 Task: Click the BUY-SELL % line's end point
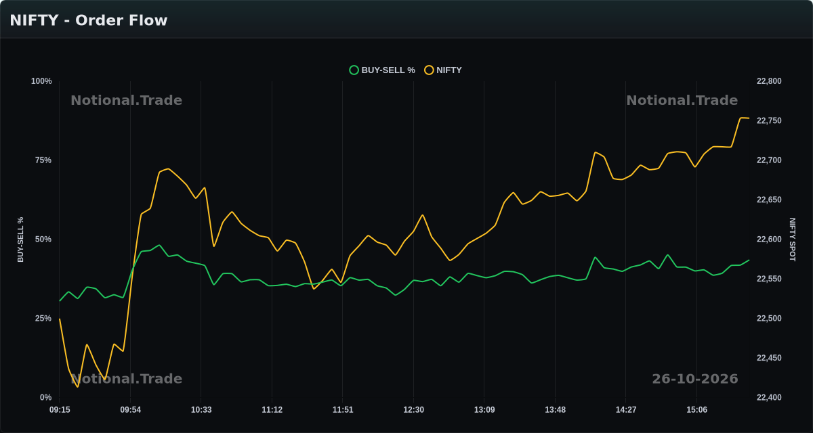tap(749, 260)
